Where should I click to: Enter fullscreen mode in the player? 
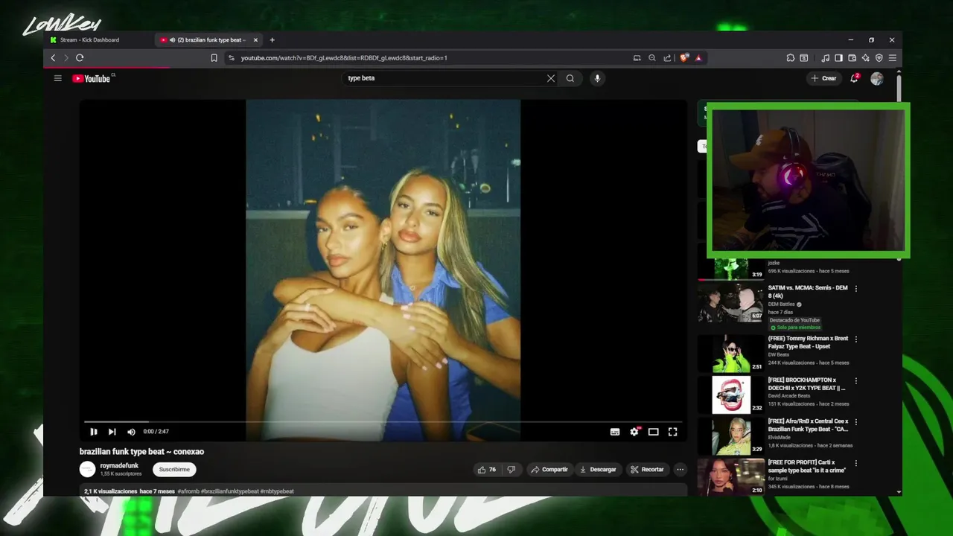[672, 432]
